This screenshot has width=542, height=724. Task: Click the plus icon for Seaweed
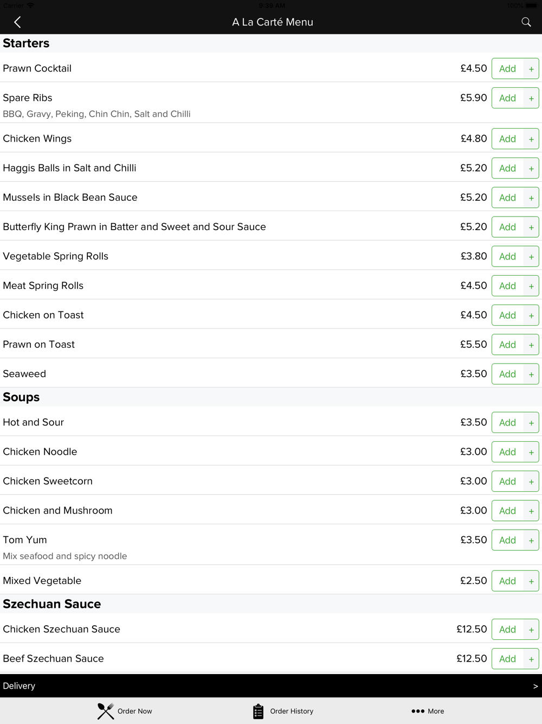point(531,374)
